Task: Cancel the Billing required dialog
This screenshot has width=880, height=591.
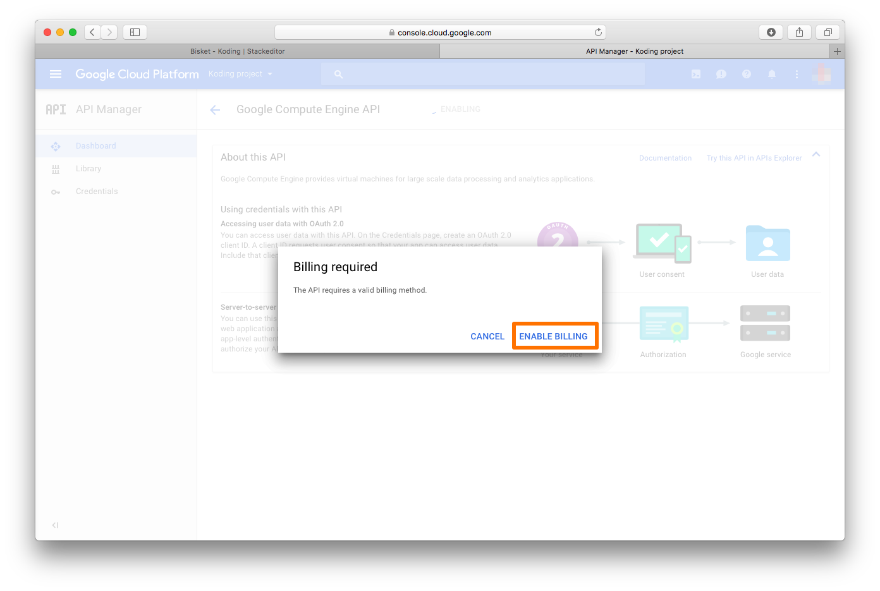Action: [x=487, y=336]
